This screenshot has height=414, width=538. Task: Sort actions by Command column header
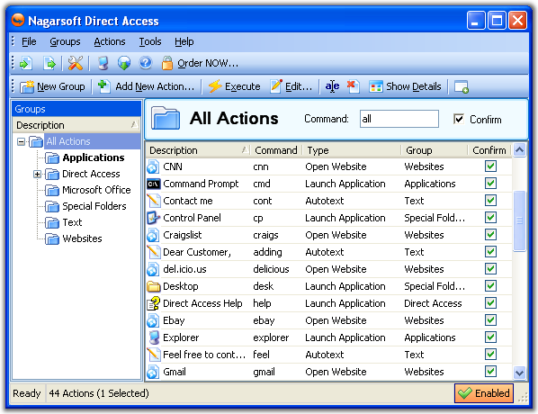276,150
